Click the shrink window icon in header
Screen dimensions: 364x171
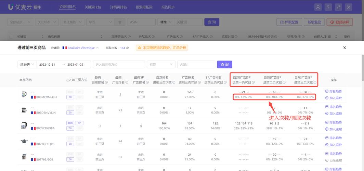tap(338, 7)
